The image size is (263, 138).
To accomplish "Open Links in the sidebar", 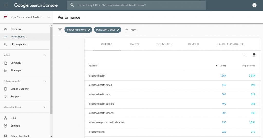I will click(25, 118).
